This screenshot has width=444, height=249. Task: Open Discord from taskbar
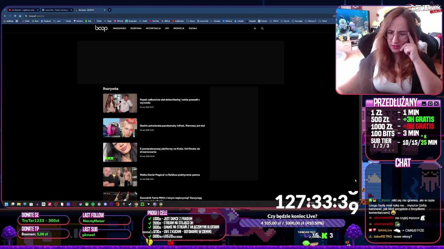(105, 204)
